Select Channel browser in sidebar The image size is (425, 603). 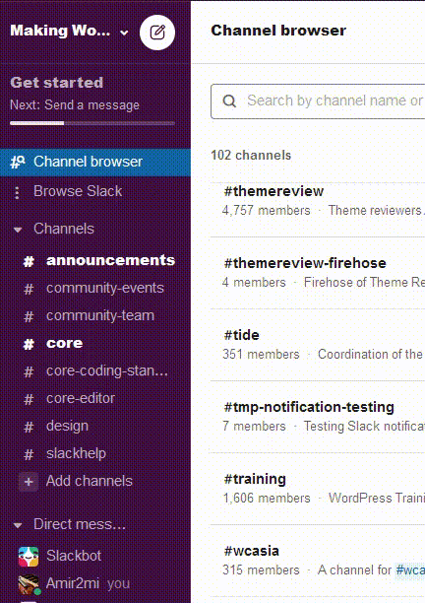95,162
